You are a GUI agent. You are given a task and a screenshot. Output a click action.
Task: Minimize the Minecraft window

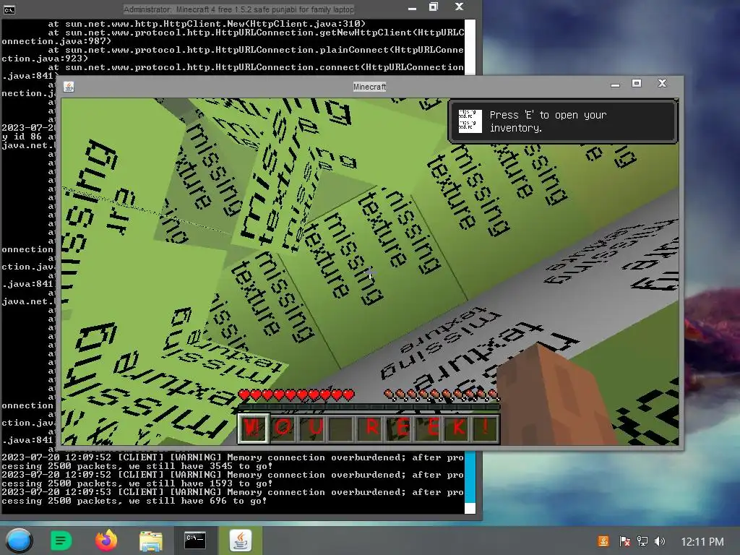click(615, 85)
